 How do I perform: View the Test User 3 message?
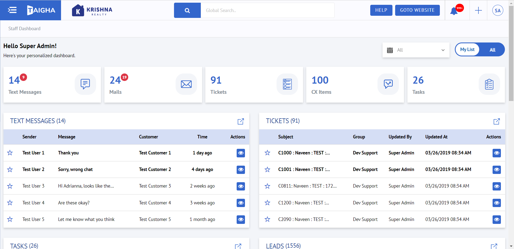(x=241, y=186)
